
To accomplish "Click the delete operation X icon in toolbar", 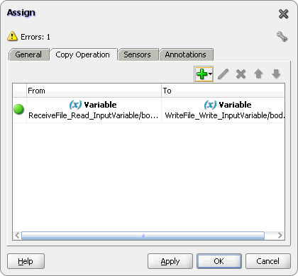I will [241, 74].
